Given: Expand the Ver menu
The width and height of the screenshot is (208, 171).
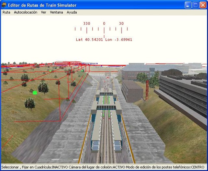Looking at the screenshot, I should (x=44, y=12).
